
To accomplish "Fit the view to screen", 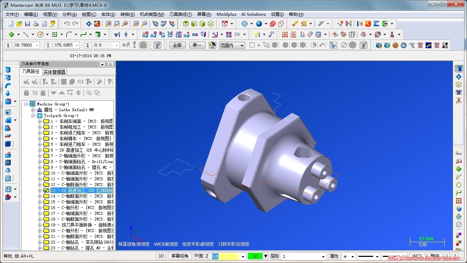I will tap(89, 24).
